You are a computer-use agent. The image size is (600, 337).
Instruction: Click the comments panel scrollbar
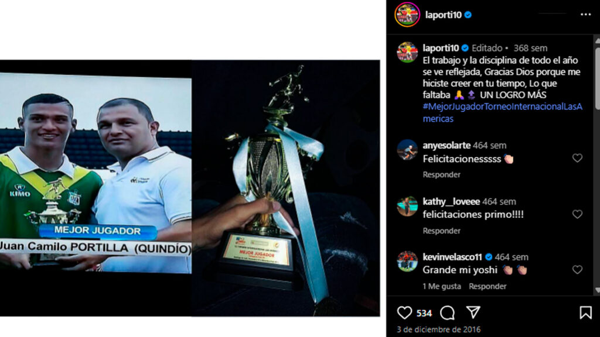(x=597, y=77)
